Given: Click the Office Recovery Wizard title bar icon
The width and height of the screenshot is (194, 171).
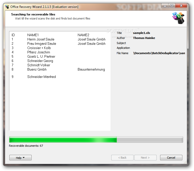Looking at the screenshot, I should coord(7,7).
